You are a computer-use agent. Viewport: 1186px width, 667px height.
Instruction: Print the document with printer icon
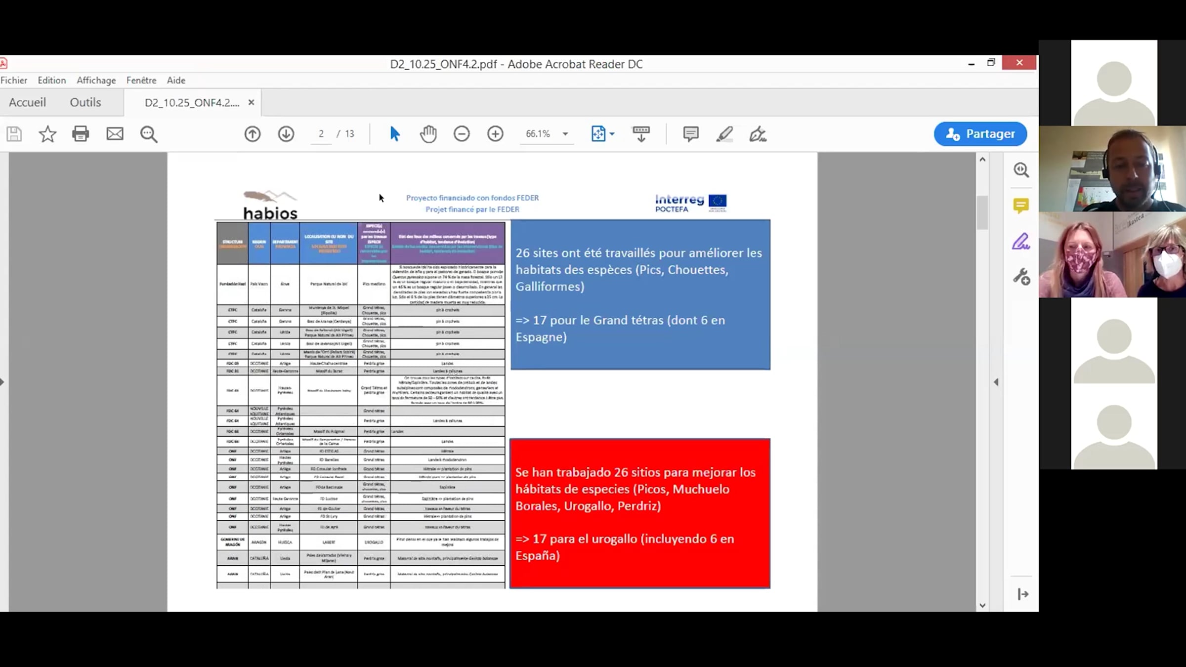[x=81, y=134]
